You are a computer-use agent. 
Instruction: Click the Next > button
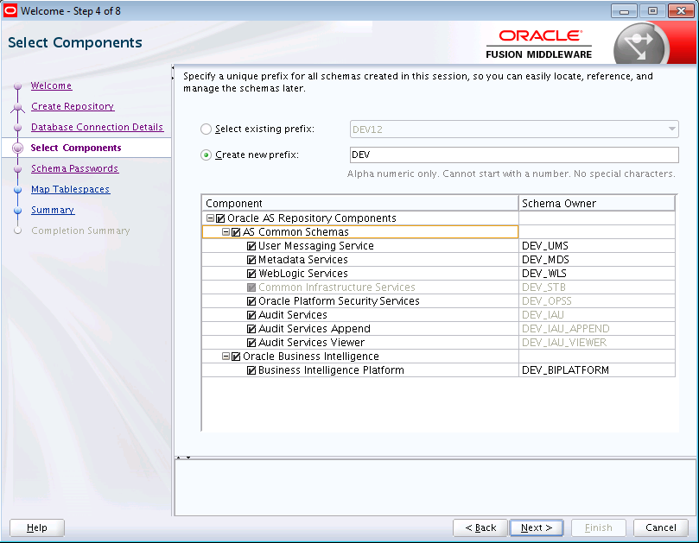(537, 527)
